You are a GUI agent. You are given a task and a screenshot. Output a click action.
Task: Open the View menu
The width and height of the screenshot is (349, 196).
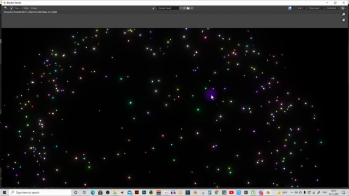pos(26,8)
